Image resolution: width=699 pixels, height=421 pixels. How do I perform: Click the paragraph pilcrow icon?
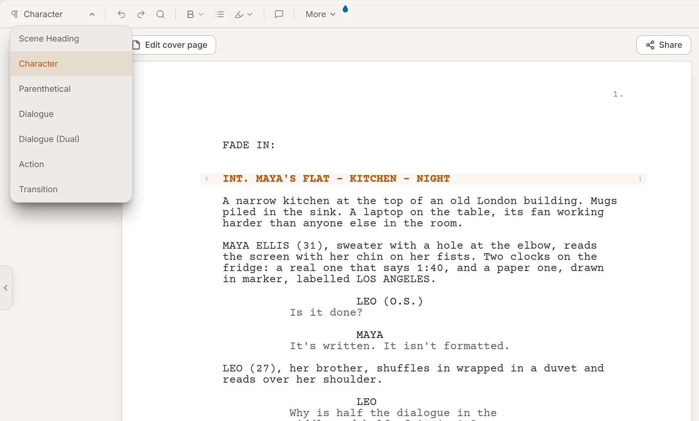[15, 14]
